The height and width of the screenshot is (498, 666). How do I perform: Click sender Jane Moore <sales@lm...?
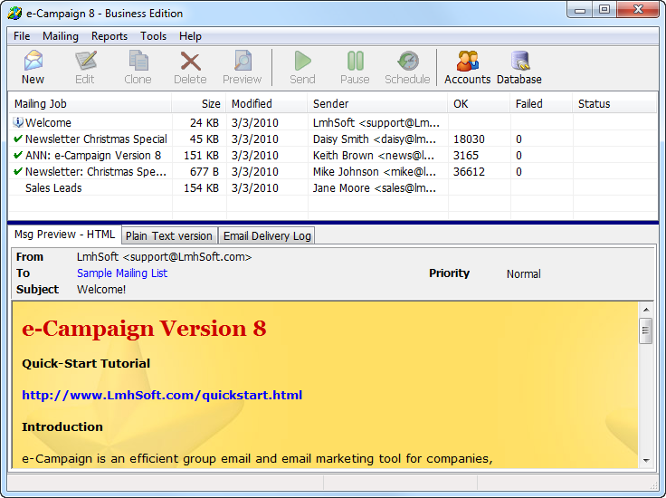pyautogui.click(x=375, y=187)
